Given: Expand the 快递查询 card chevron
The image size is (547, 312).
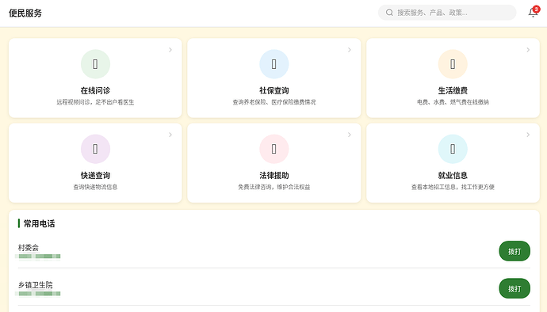Looking at the screenshot, I should click(x=170, y=135).
